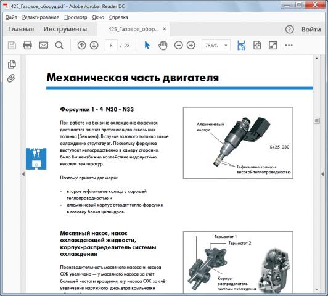Screen dimensions: 328x296
Task: Click heading Форсунки 1 - 4 N30 - N33
Action: coord(97,109)
